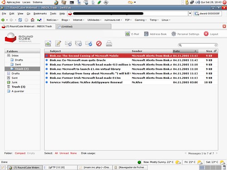Viewport: 227px width, 170px height.
Task: Click the attachment column paperclip icon
Action: tap(215, 51)
